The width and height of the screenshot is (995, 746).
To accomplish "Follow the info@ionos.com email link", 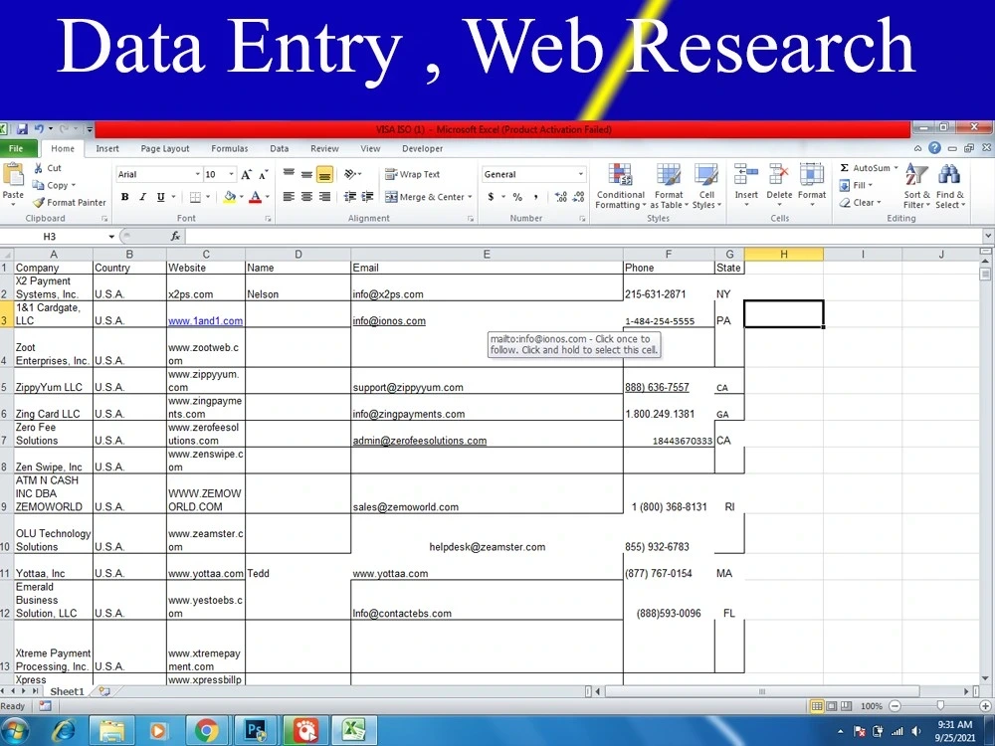I will (x=389, y=321).
